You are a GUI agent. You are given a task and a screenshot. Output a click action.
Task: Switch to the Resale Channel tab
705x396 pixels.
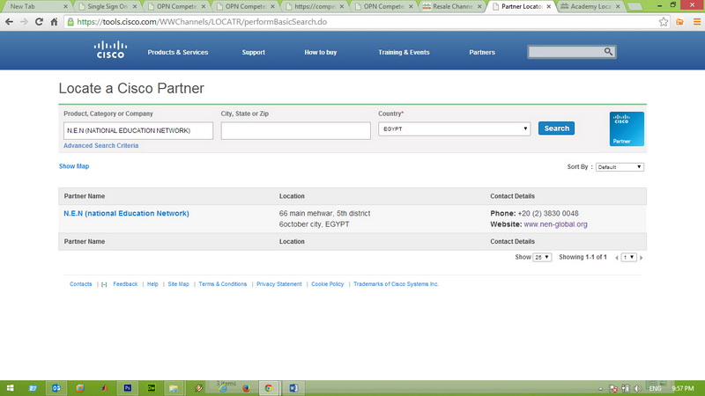[x=452, y=6]
